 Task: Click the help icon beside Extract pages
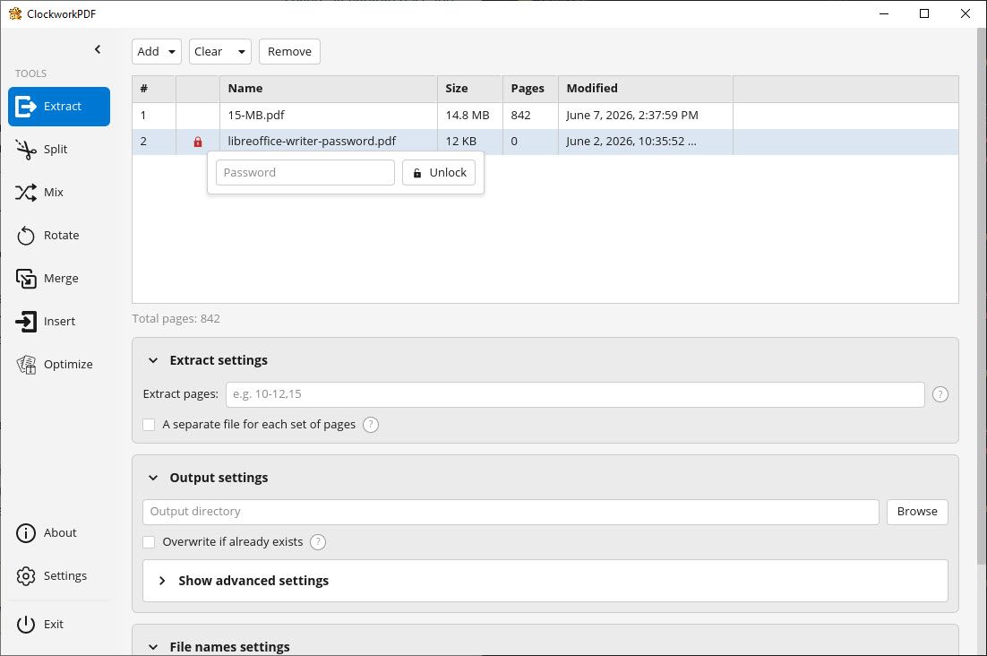pos(940,394)
